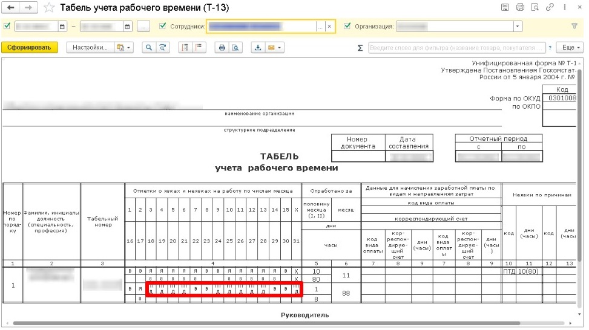Select the структурное подразделение caption
This screenshot has width=589, height=330.
[x=259, y=130]
